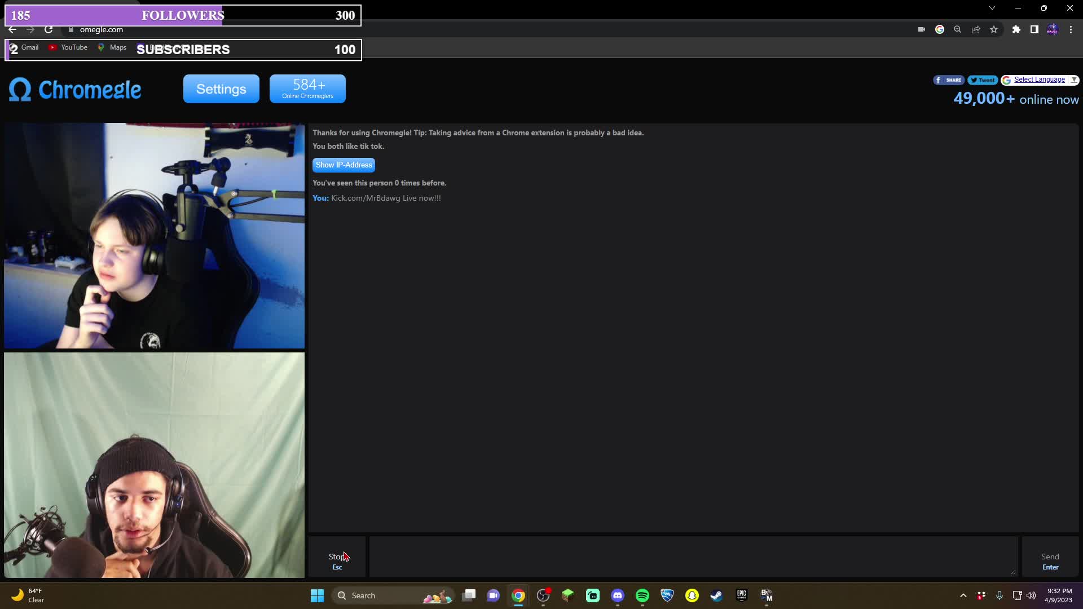Share this page via address bar icon
The image size is (1083, 609).
point(976,29)
